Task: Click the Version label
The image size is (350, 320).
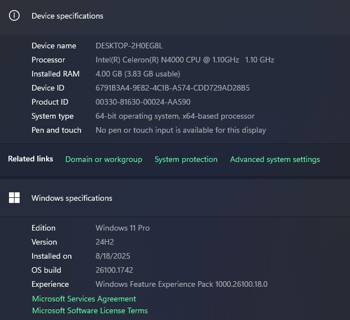Action: tap(44, 242)
